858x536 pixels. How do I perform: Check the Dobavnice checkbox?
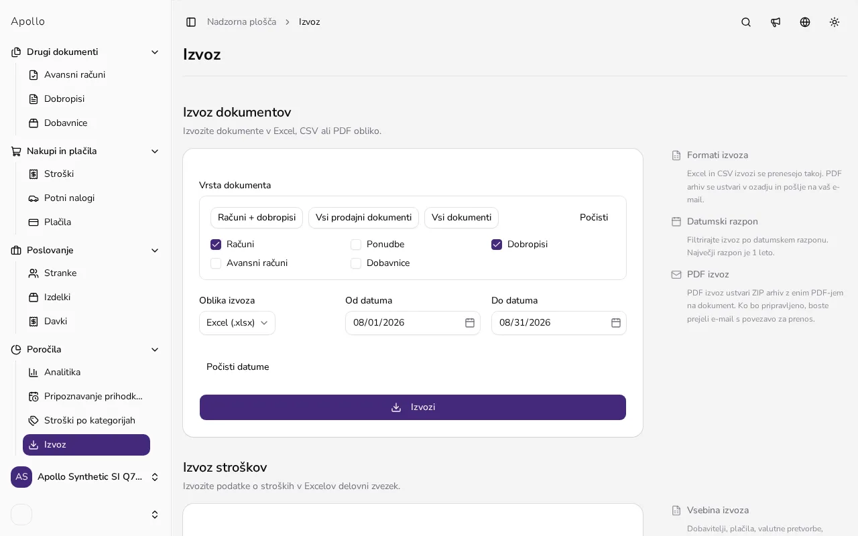356,263
